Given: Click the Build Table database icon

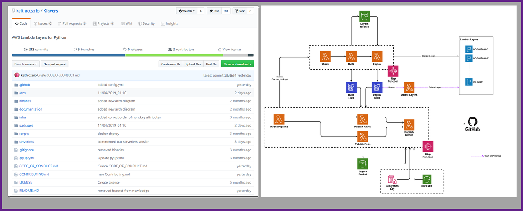Looking at the screenshot, I should tap(351, 87).
